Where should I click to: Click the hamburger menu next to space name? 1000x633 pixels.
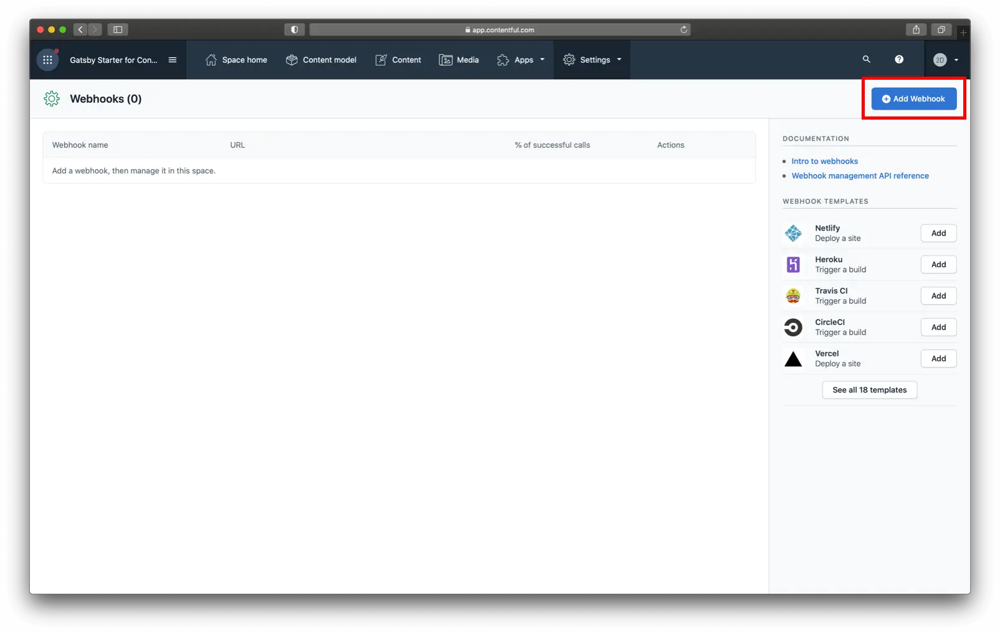coord(173,60)
